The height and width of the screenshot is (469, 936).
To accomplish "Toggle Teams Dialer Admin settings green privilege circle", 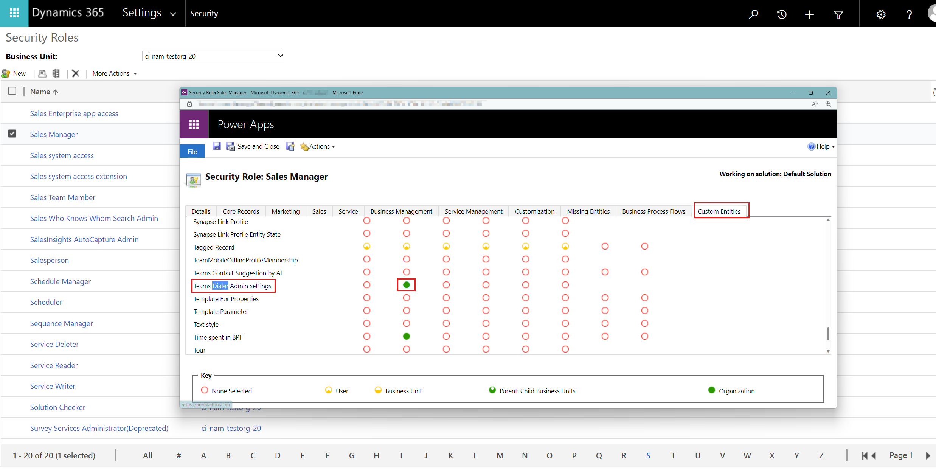I will (407, 285).
